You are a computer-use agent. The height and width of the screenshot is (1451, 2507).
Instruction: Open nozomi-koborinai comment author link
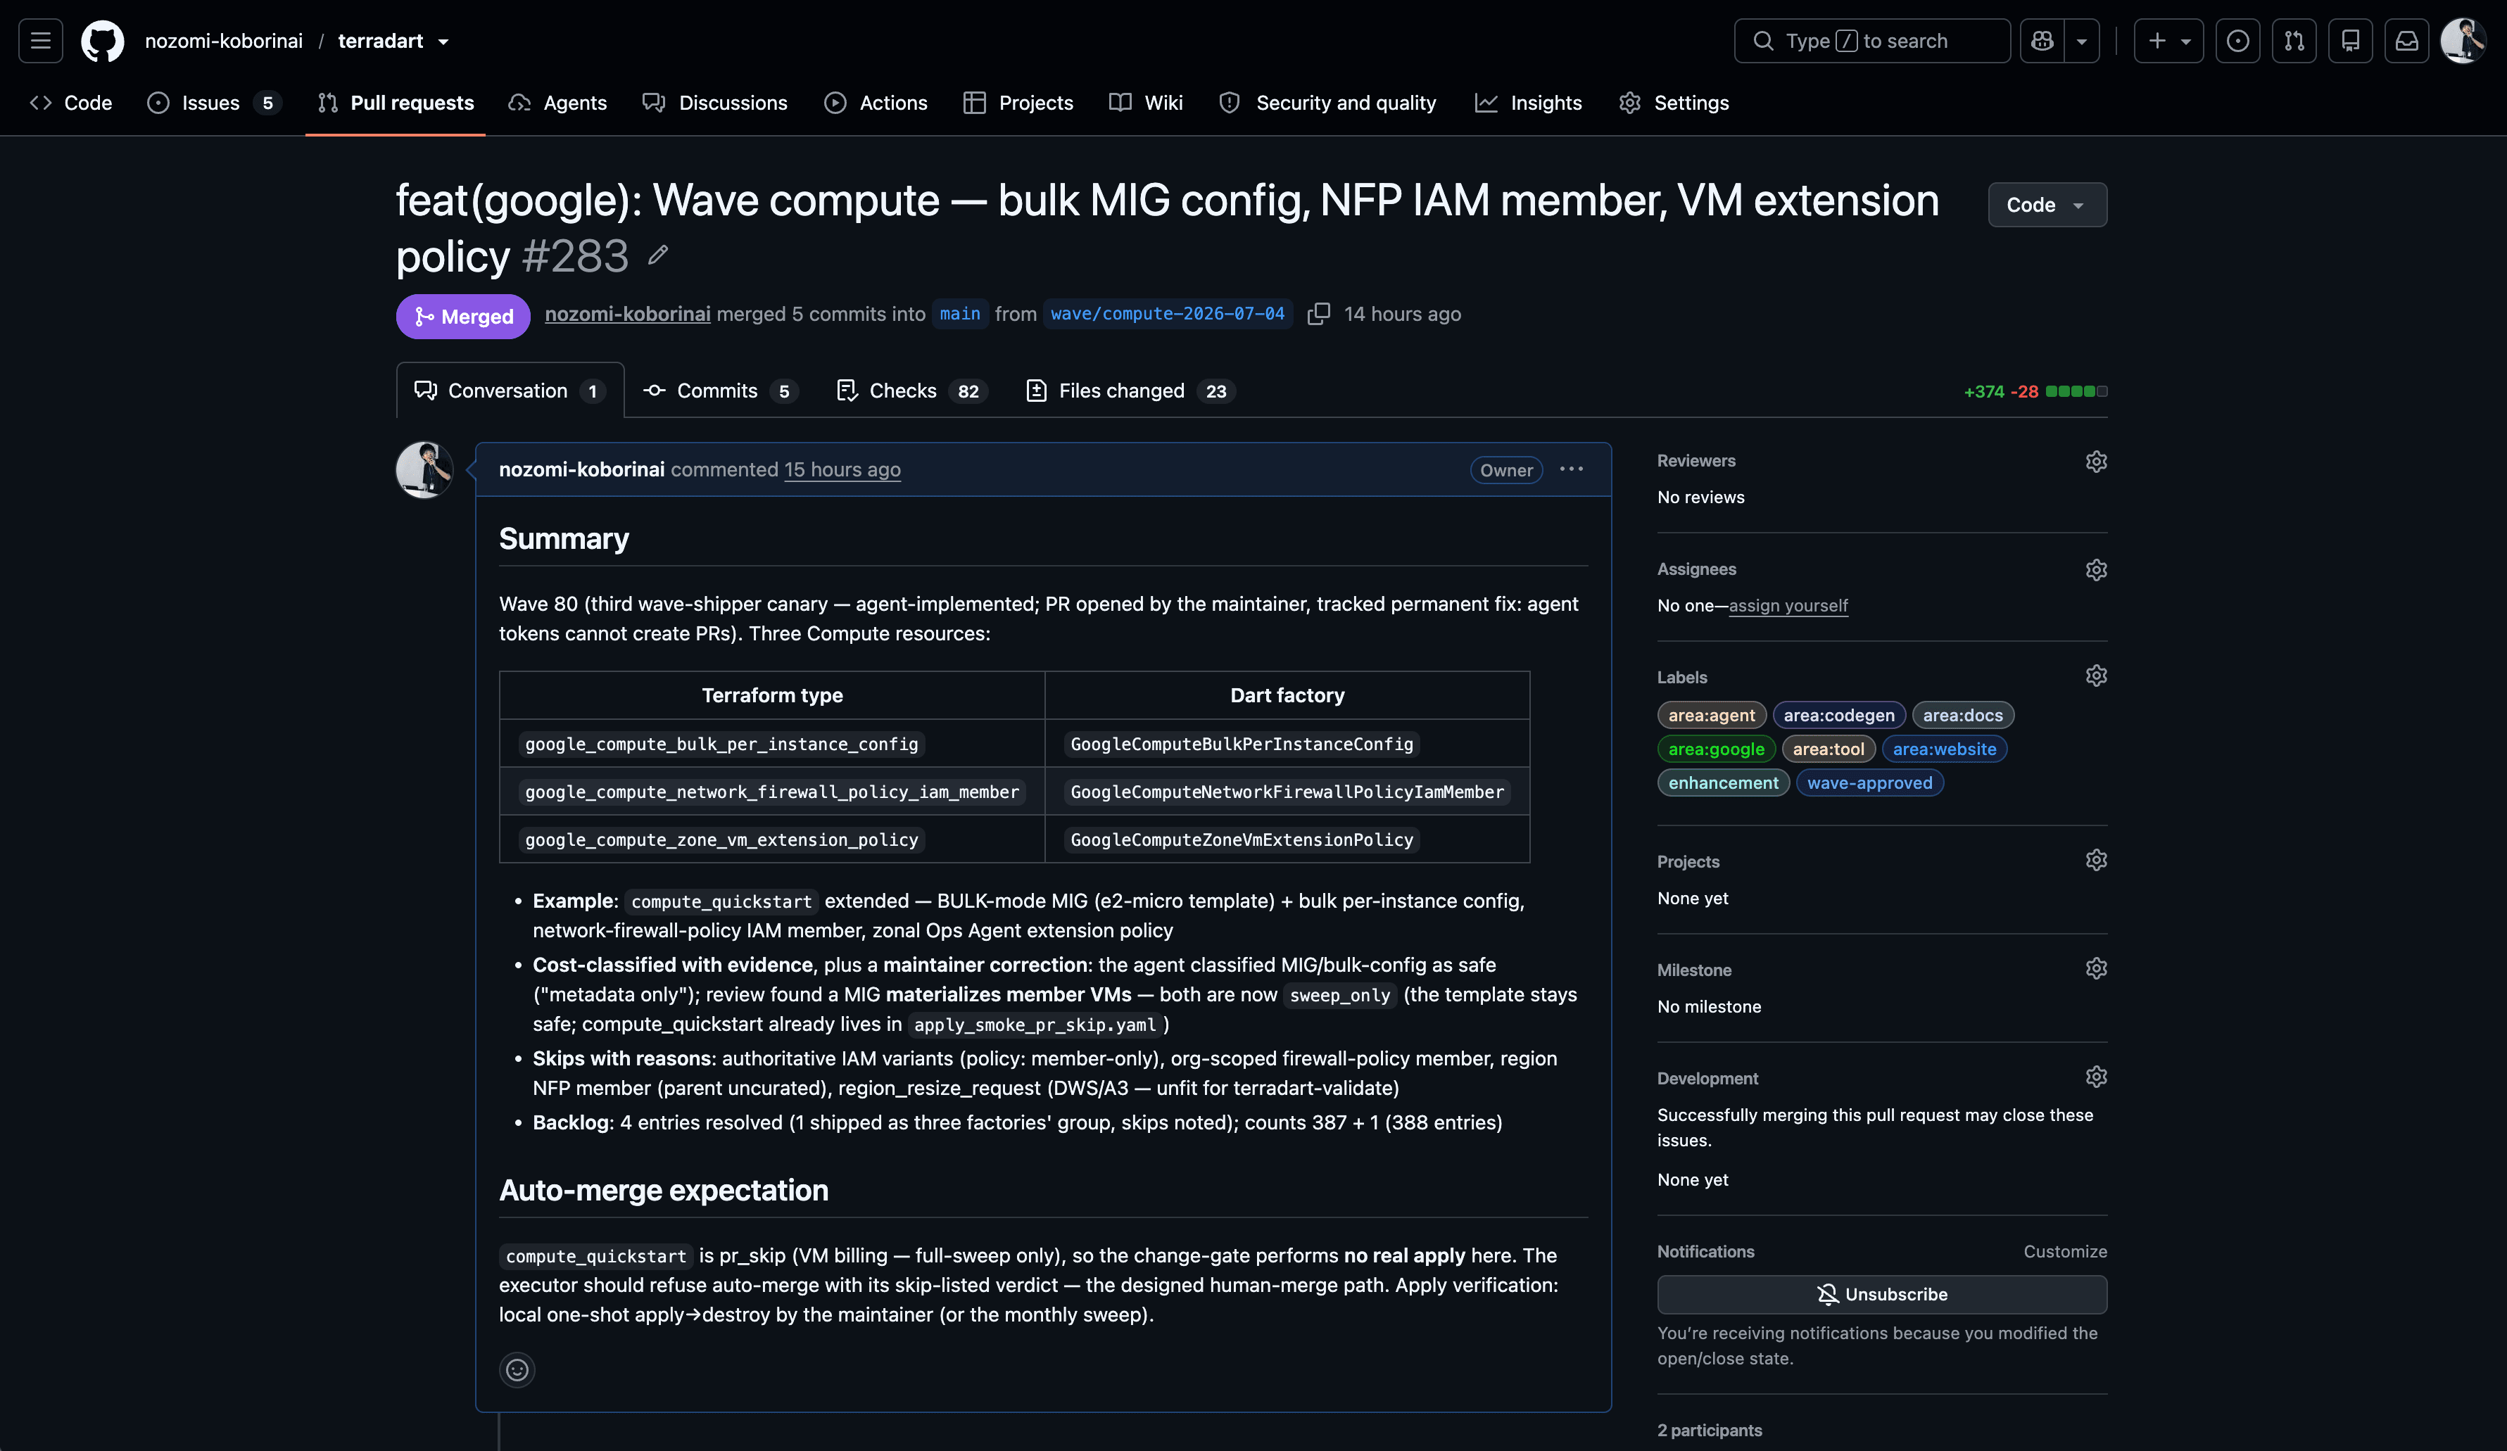click(581, 469)
